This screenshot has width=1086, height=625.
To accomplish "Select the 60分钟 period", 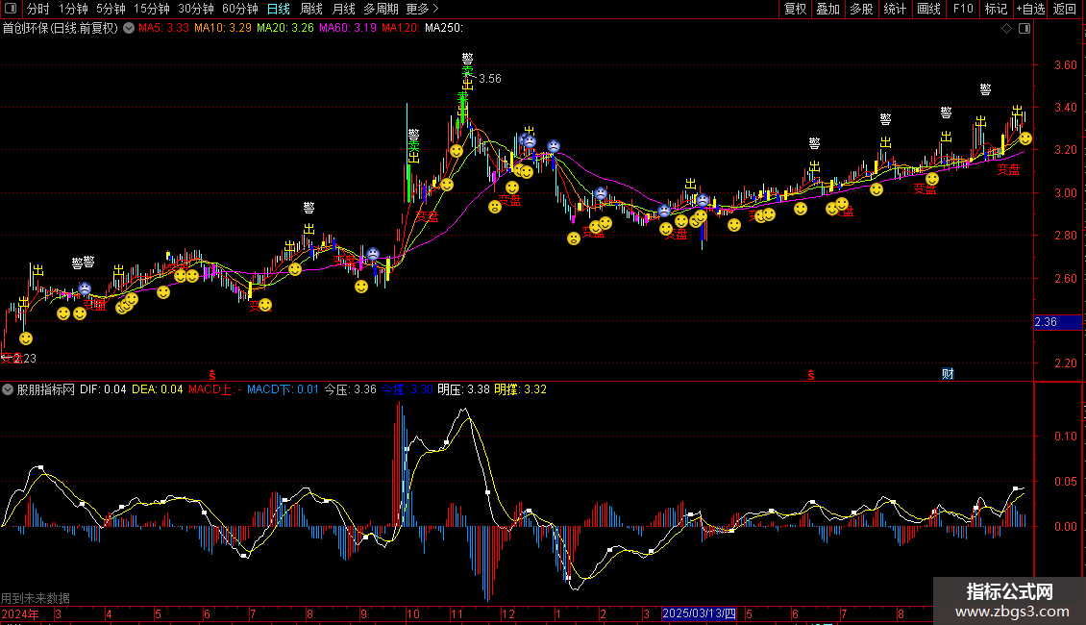I will tap(239, 9).
